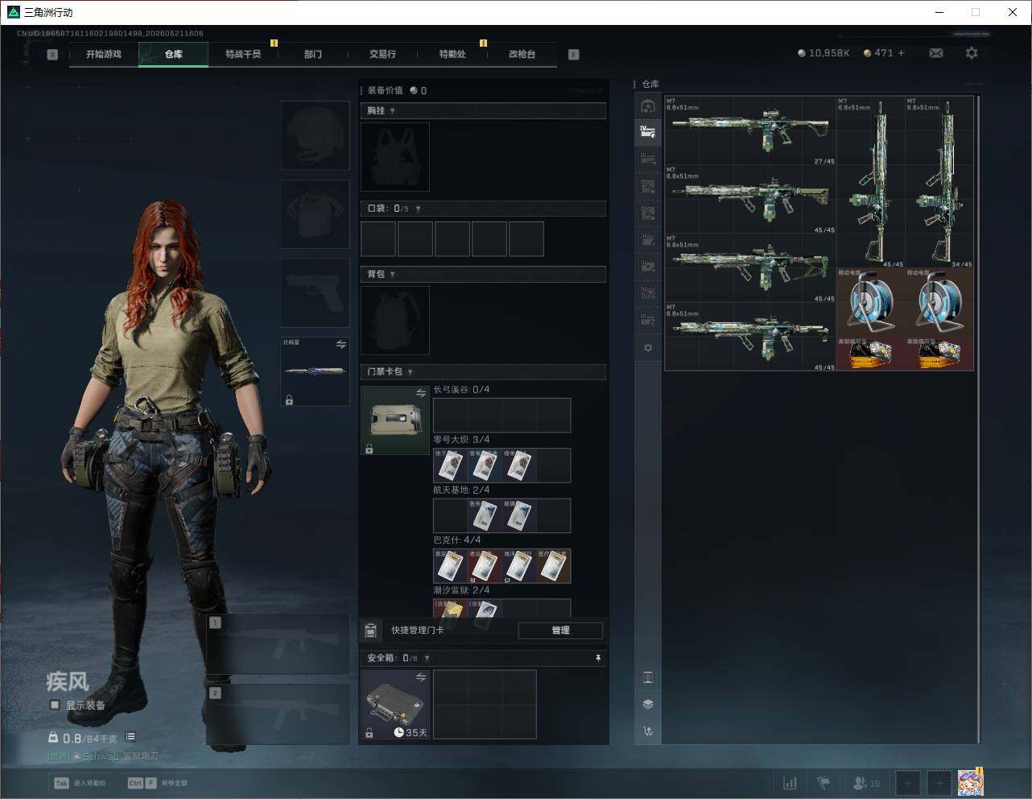Open the mail envelope icon
This screenshot has height=799, width=1032.
pos(936,53)
